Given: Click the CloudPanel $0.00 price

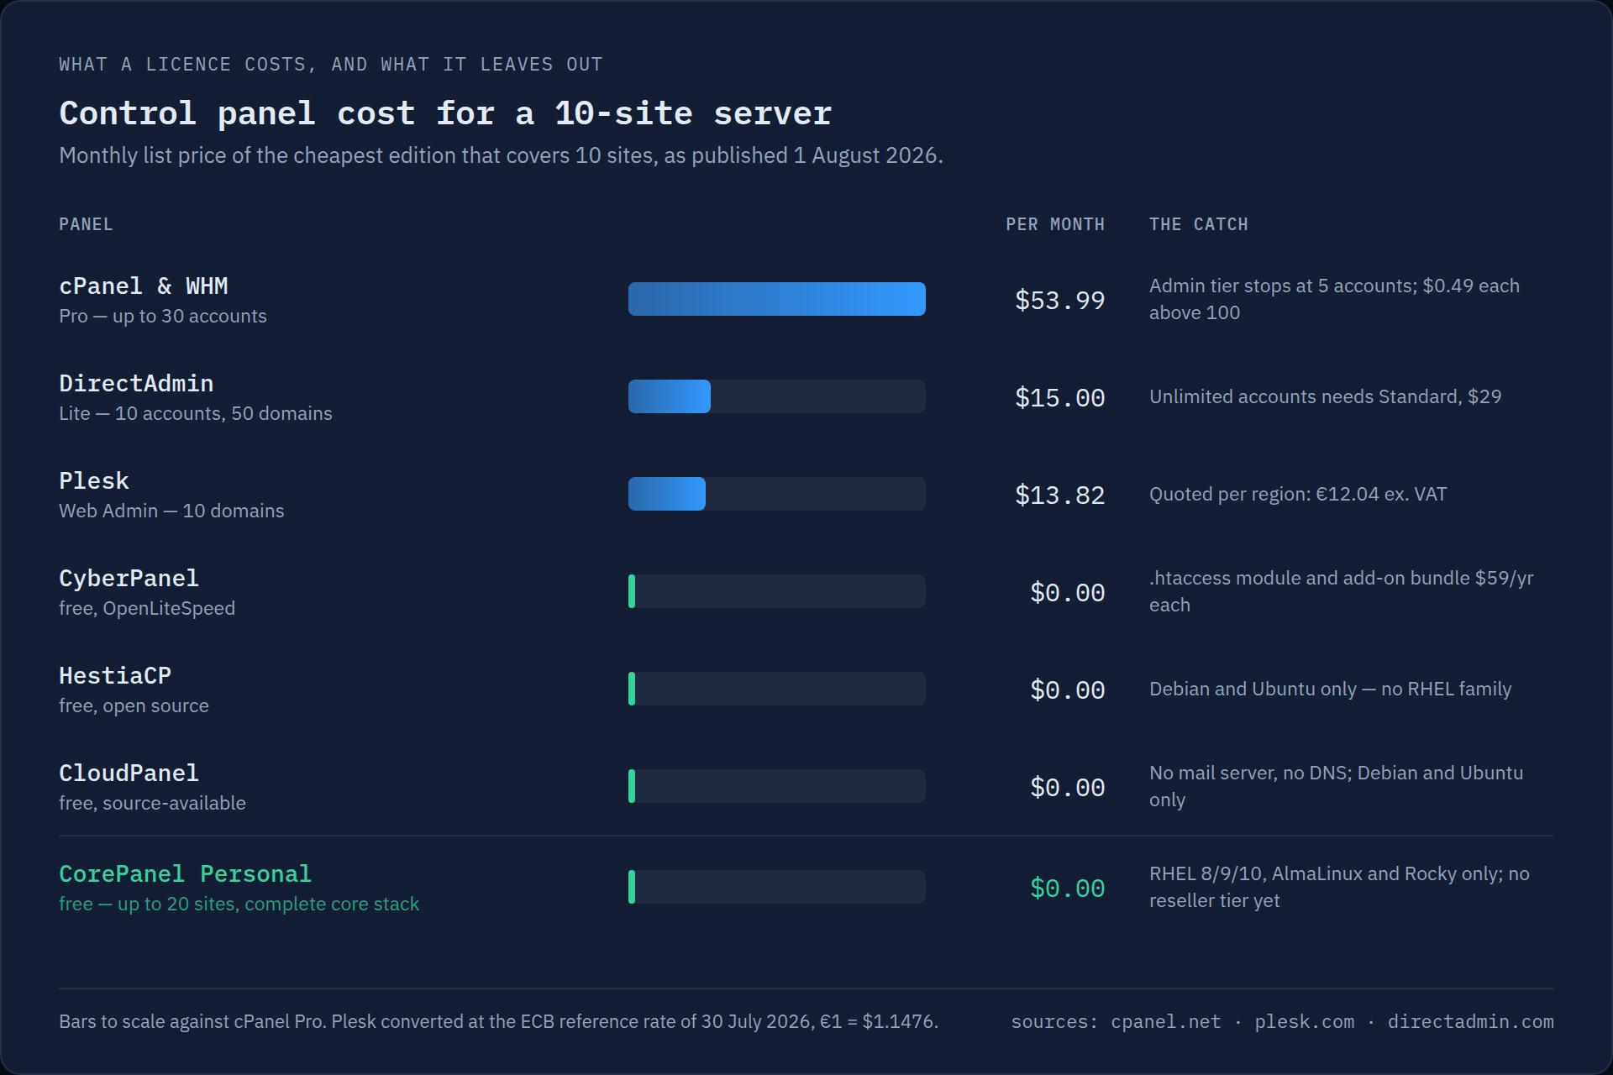Looking at the screenshot, I should (x=1067, y=787).
